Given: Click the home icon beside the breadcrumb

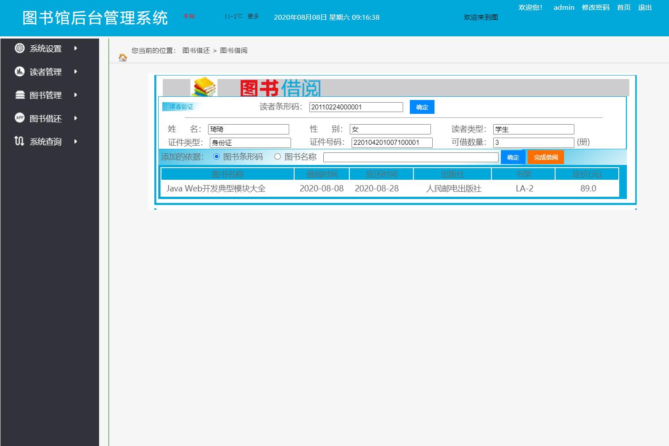Looking at the screenshot, I should coord(122,57).
